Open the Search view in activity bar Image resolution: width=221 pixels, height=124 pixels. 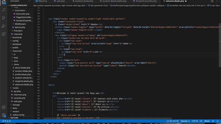click(4, 10)
